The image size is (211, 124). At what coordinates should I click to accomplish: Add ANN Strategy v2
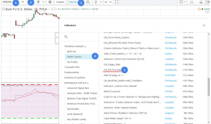tap(112, 75)
